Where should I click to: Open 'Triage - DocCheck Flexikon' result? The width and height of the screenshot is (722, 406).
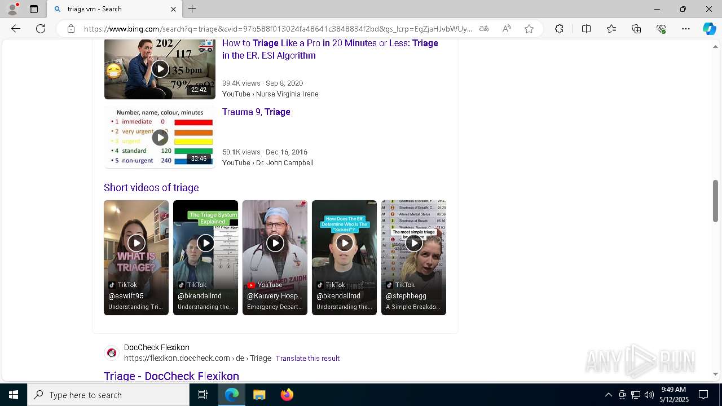point(171,376)
